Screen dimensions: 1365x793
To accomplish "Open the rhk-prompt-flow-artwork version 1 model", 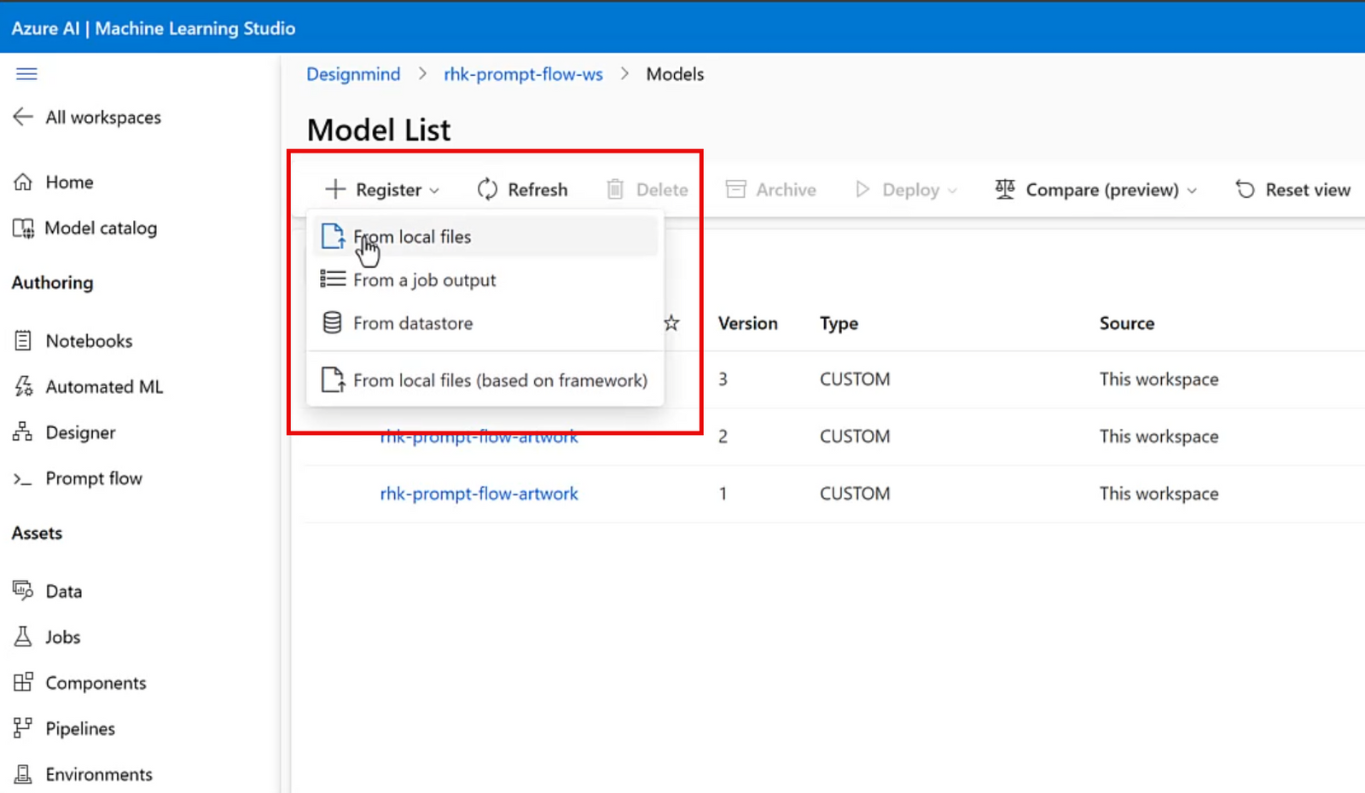I will 479,493.
